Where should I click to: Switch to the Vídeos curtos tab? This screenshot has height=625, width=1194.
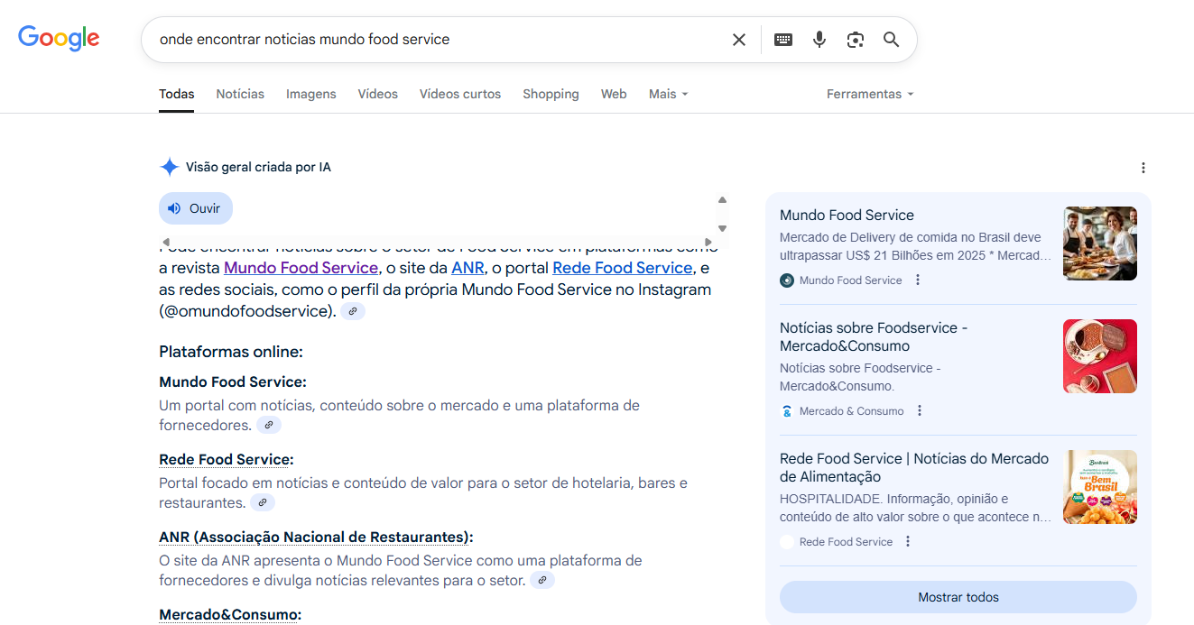click(460, 94)
